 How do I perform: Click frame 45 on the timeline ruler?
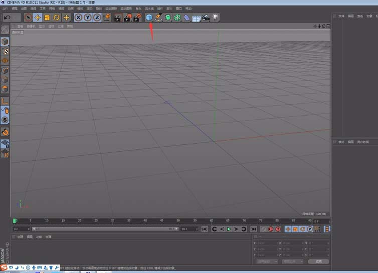[x=161, y=220]
